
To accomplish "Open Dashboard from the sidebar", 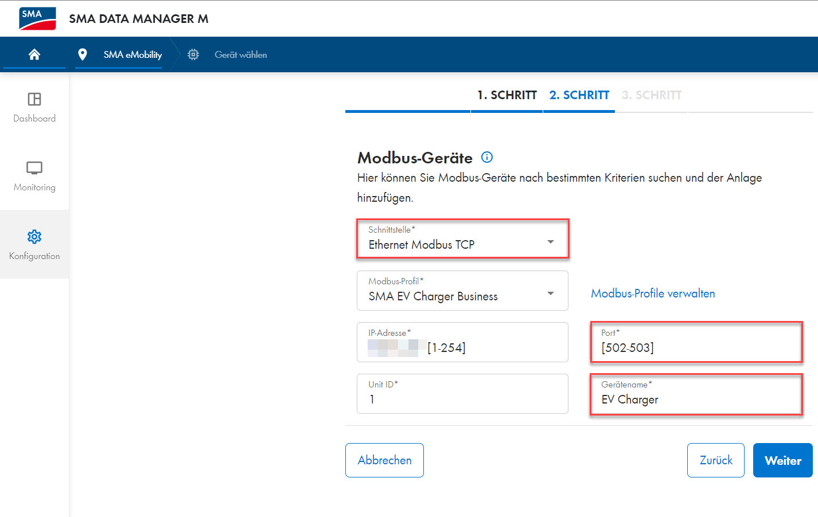I will (x=34, y=107).
